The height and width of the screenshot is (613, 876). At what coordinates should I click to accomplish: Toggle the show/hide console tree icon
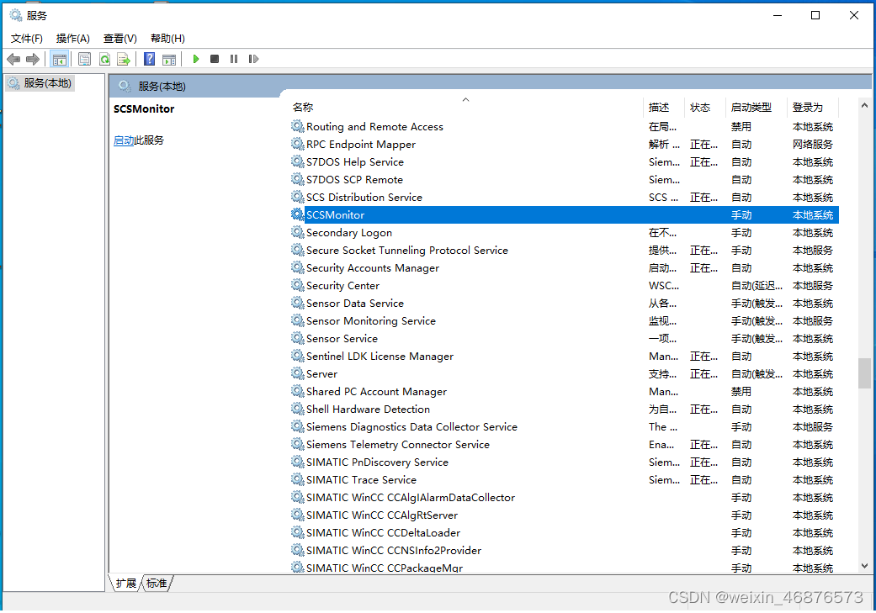coord(59,59)
